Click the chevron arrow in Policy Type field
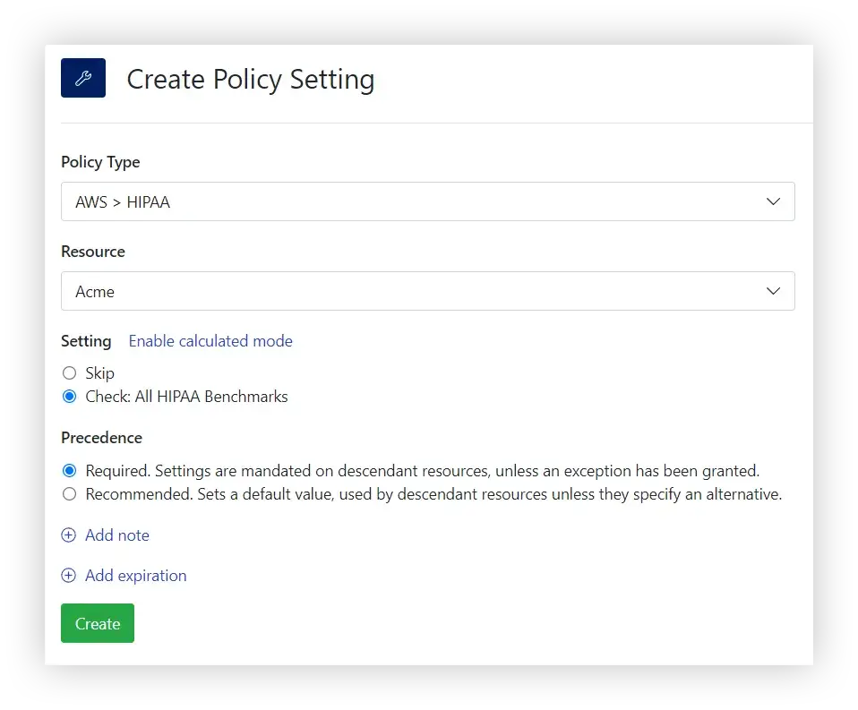858x710 pixels. 773,201
